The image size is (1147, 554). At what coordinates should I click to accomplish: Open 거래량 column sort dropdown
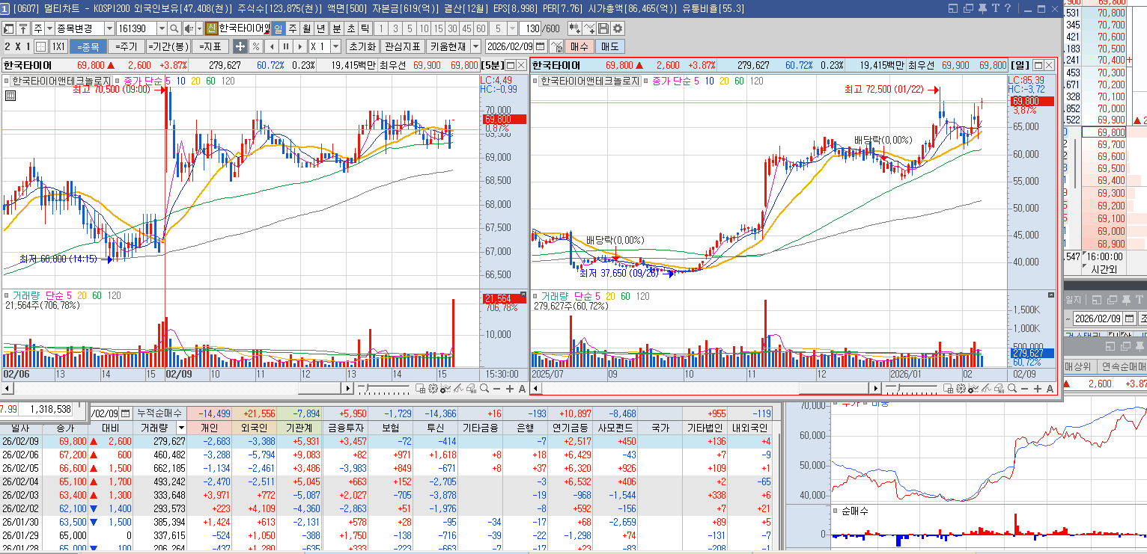(x=180, y=428)
